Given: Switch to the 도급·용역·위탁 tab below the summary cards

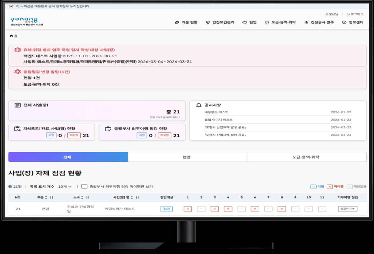Looking at the screenshot, I should pos(307,157).
